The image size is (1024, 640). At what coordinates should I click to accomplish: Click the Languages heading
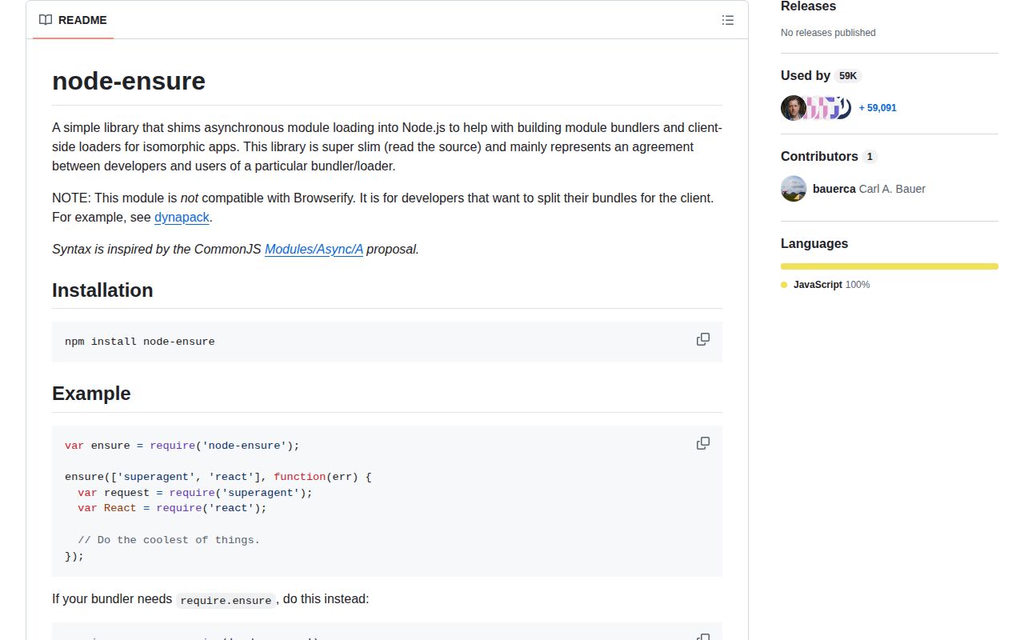click(814, 243)
